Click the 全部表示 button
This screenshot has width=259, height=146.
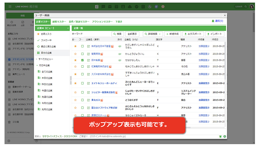pyautogui.click(x=132, y=34)
